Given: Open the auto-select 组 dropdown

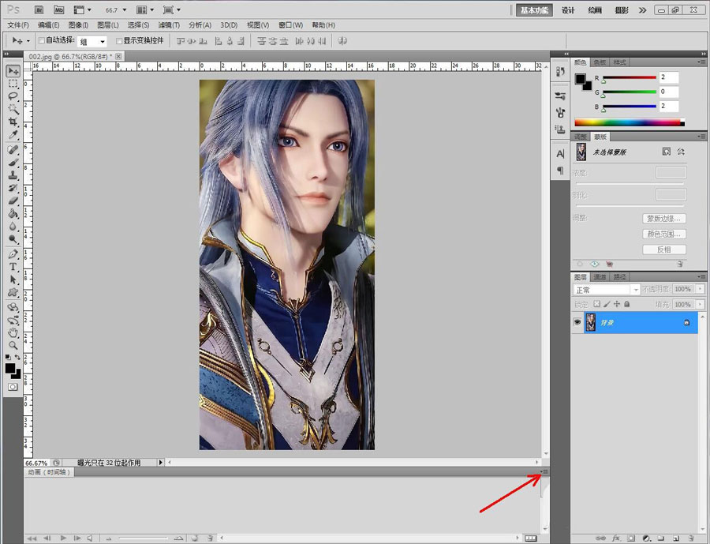Looking at the screenshot, I should pyautogui.click(x=92, y=41).
